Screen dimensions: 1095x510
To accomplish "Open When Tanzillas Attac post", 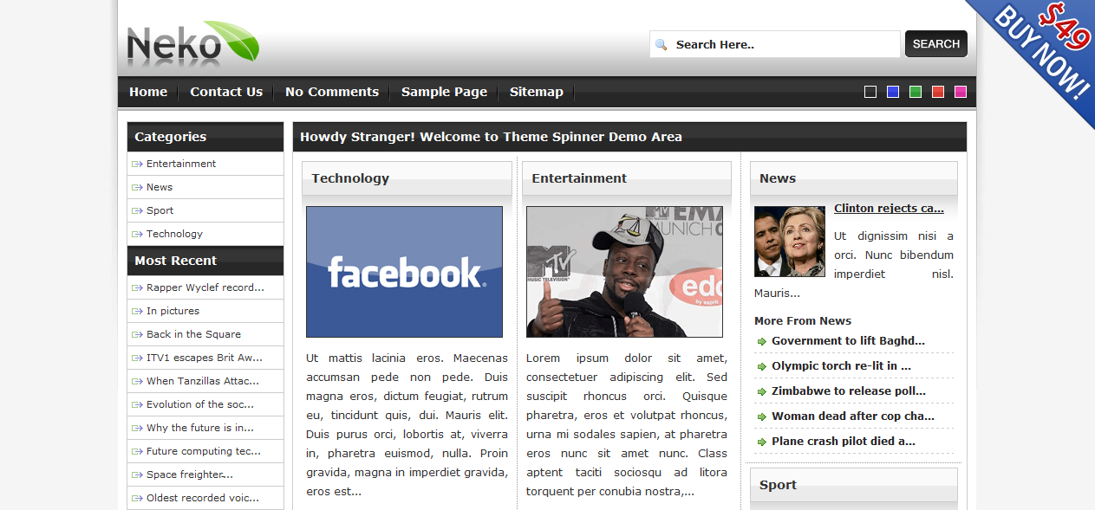I will tap(203, 381).
